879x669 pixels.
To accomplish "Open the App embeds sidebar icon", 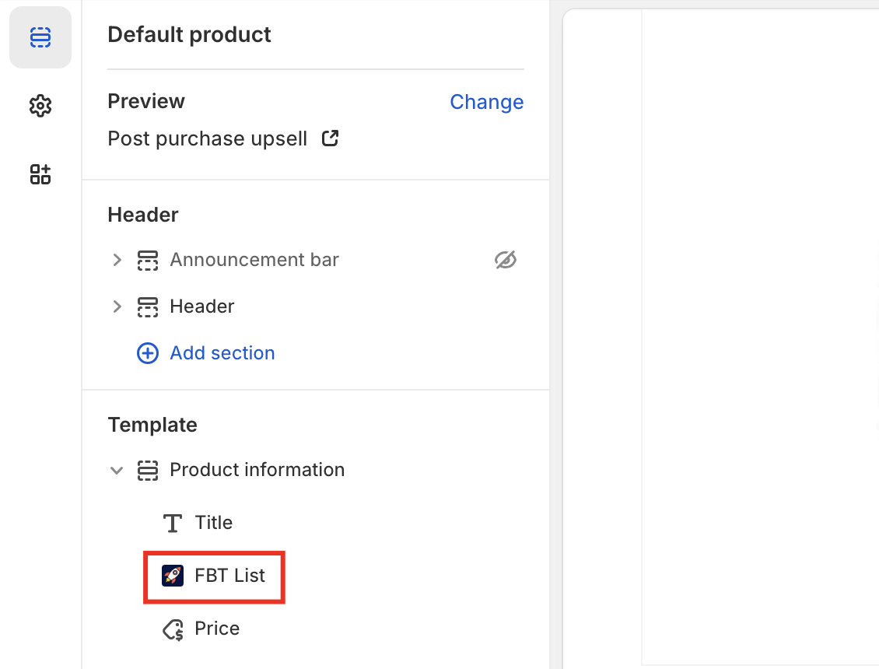I will [40, 174].
